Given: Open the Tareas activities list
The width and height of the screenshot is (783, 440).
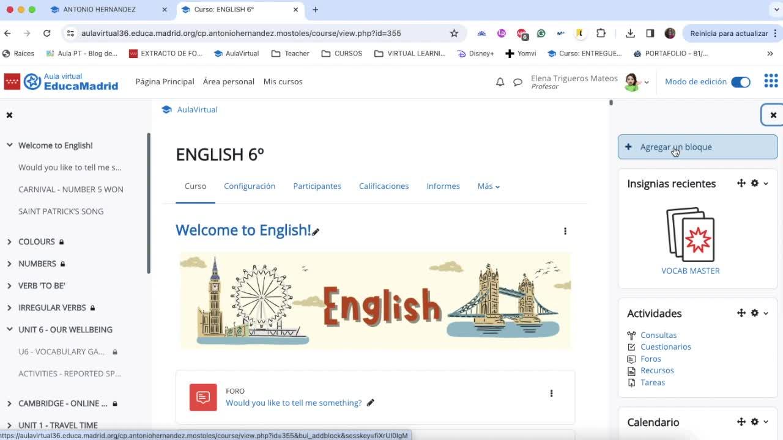Looking at the screenshot, I should click(x=653, y=383).
